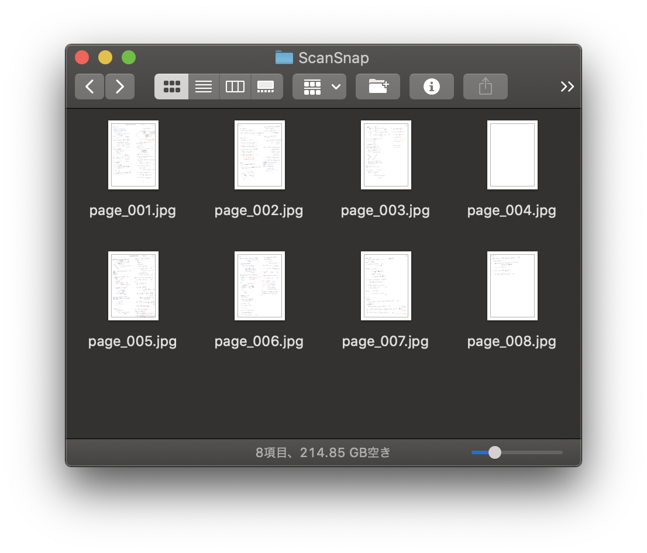Viewport: 647px width, 553px height.
Task: Adjust the icon size slider
Action: [495, 452]
